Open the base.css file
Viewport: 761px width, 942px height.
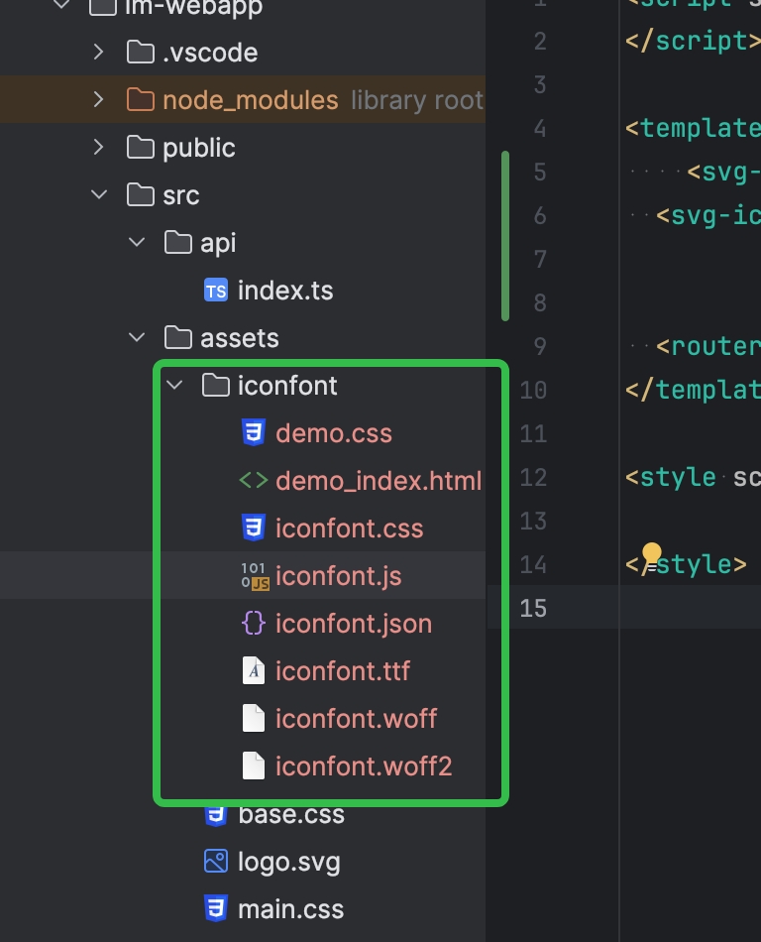click(x=291, y=815)
